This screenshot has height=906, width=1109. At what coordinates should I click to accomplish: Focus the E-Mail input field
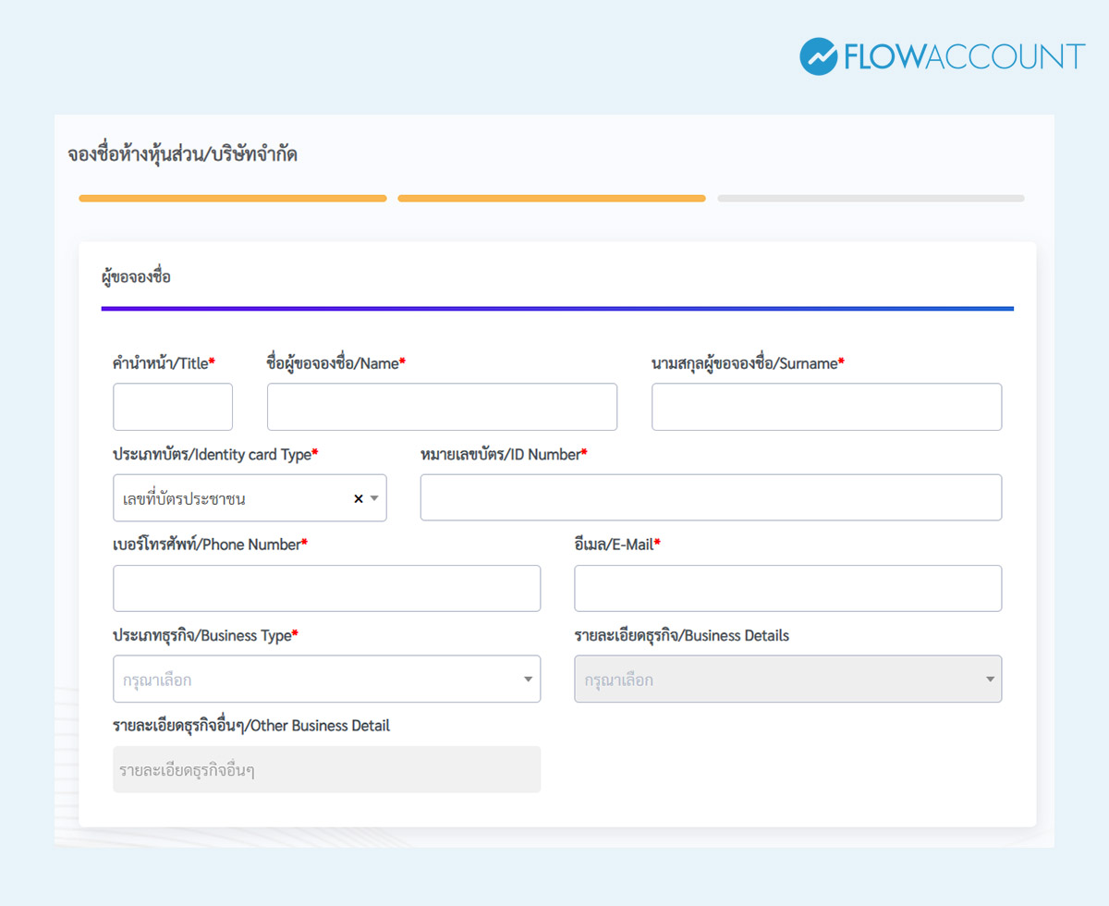coord(787,588)
